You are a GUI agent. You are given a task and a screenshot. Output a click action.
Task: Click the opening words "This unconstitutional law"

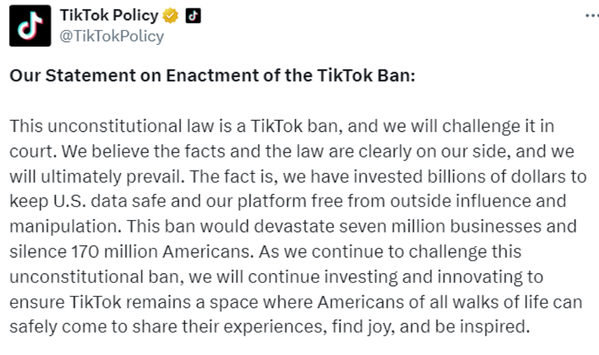(102, 126)
